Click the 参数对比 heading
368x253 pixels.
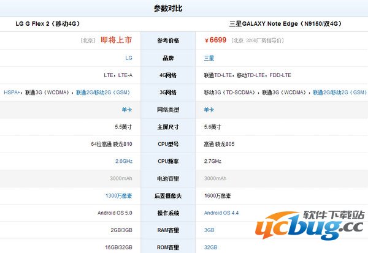(167, 8)
